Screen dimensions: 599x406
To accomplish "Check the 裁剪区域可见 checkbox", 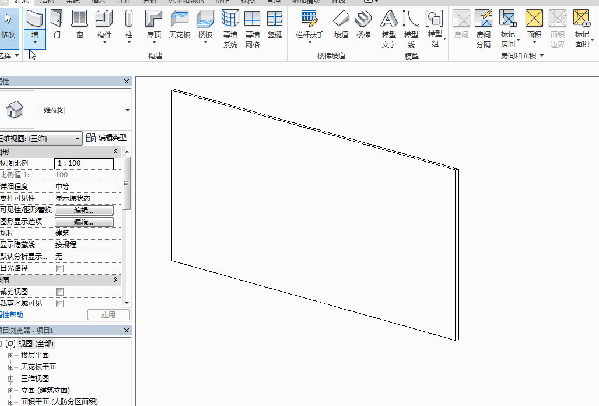I will [x=59, y=303].
